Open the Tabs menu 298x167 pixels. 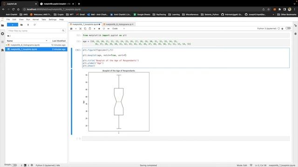(x=44, y=19)
